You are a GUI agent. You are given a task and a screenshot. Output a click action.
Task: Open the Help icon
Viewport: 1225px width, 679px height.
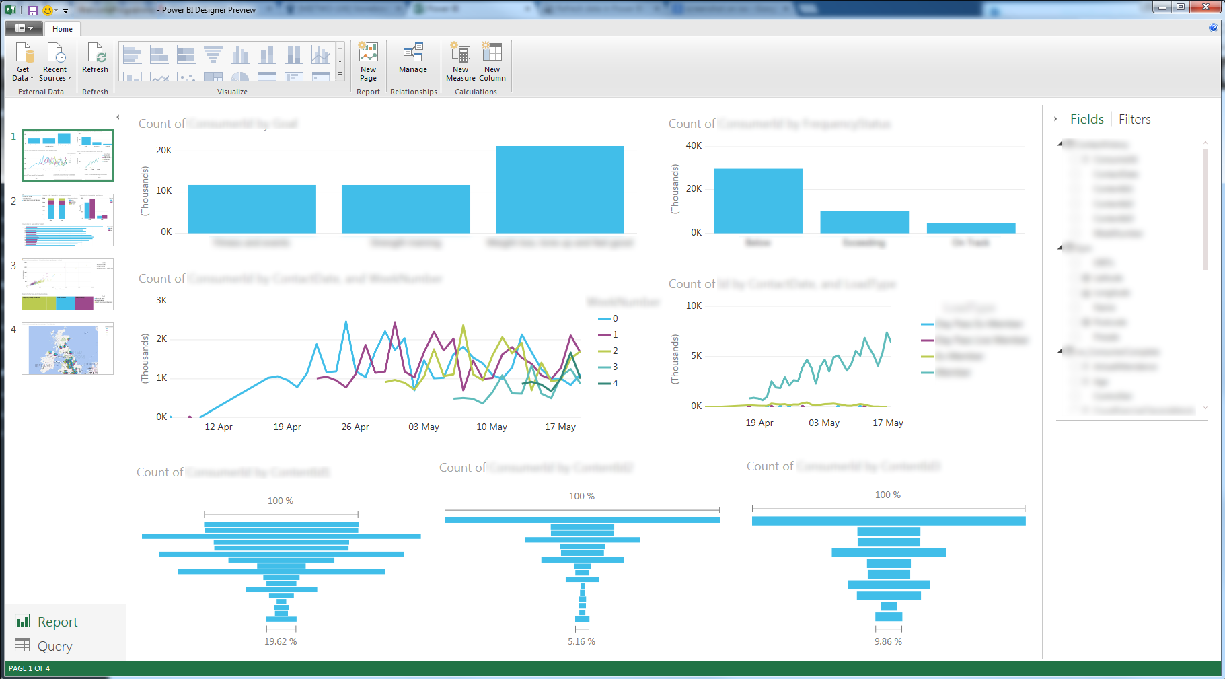pos(1213,28)
